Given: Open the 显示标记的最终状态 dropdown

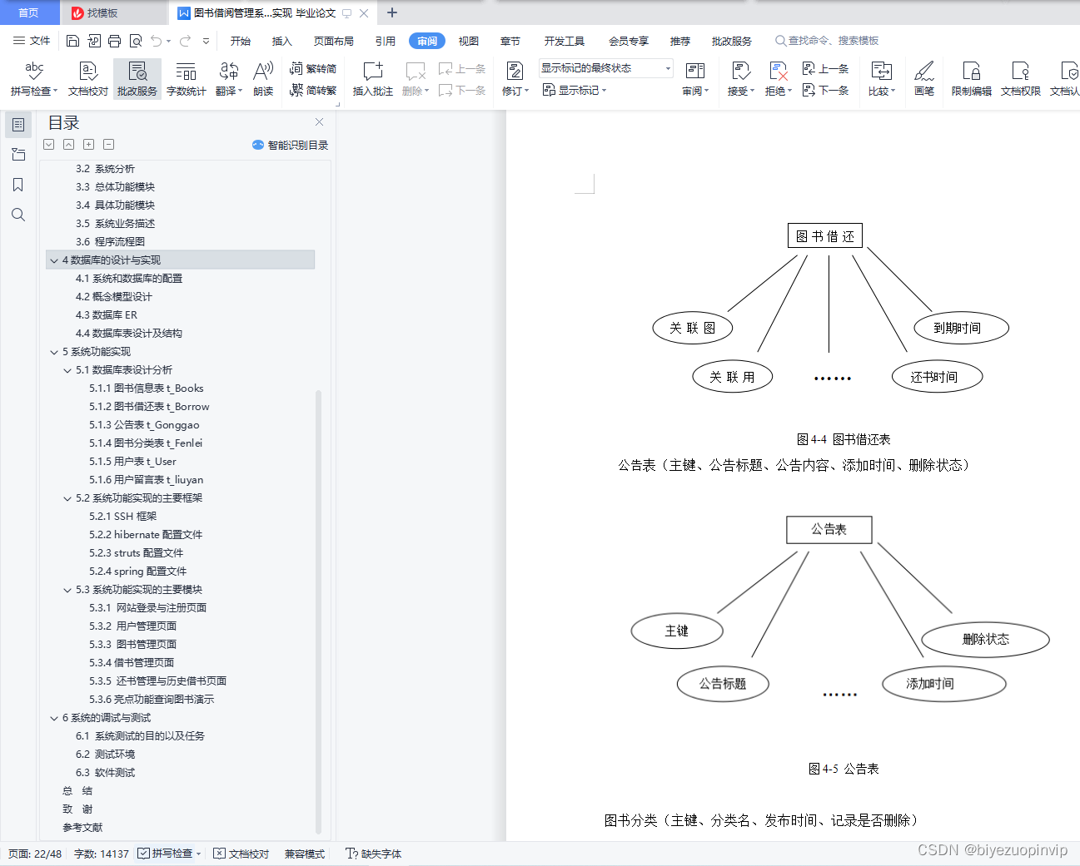Looking at the screenshot, I should (x=666, y=67).
